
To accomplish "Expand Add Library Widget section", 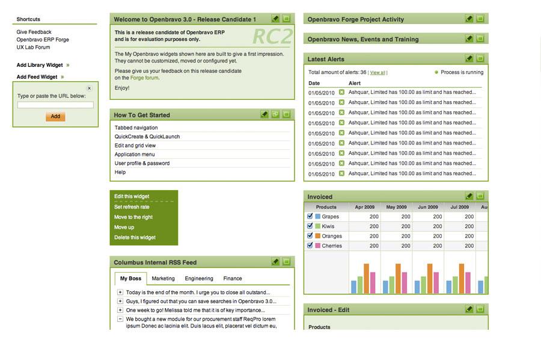I will [43, 65].
